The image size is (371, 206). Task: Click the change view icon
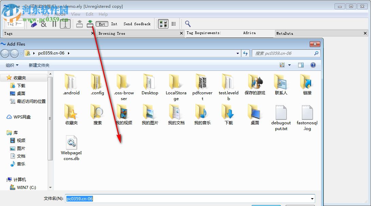tap(282, 65)
